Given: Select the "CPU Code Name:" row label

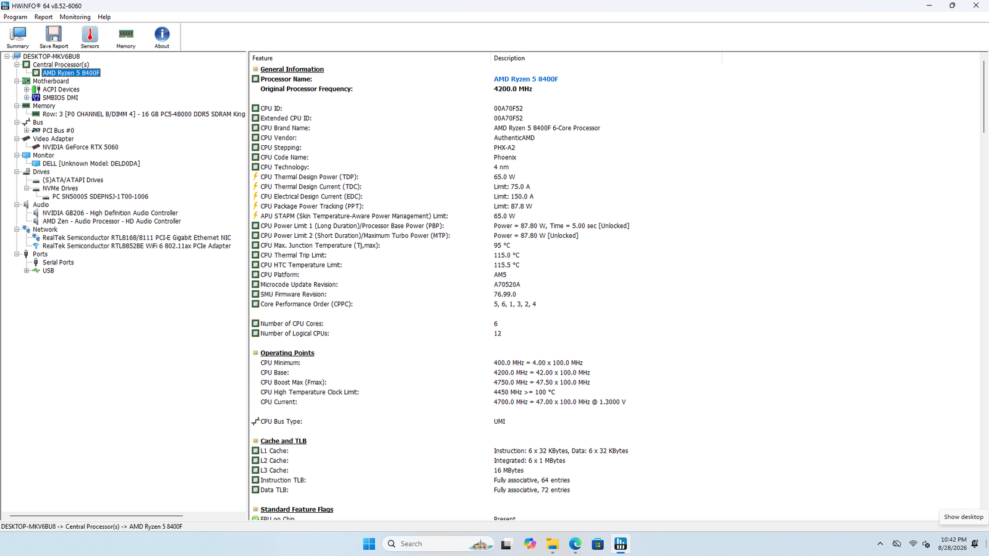Looking at the screenshot, I should [x=284, y=158].
